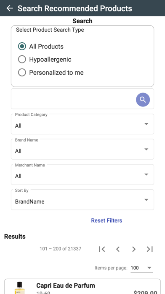Open the Product Category dropdown
This screenshot has height=294, width=165.
[x=82, y=124]
